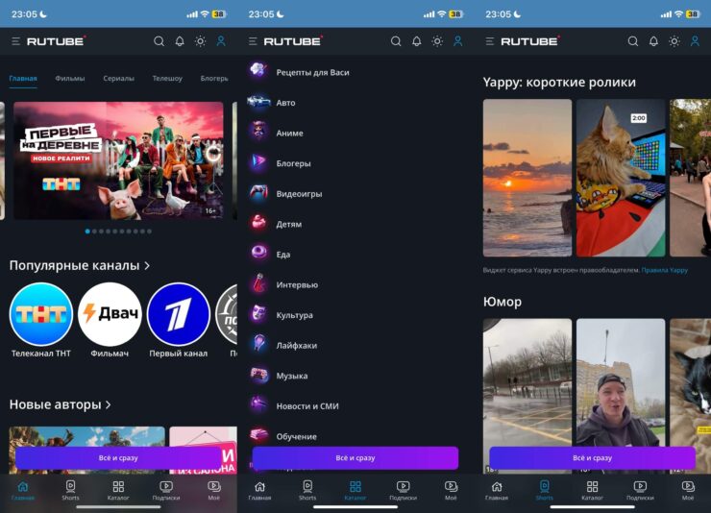The image size is (711, 513).
Task: Click the banner carousel pagination dots
Action: point(118,232)
